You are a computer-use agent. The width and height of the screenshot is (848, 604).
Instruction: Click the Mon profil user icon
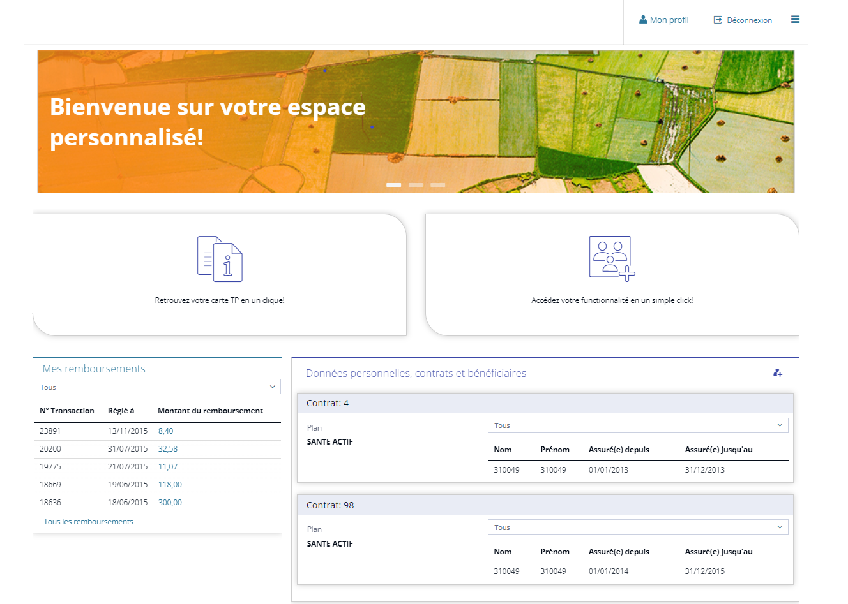coord(643,20)
